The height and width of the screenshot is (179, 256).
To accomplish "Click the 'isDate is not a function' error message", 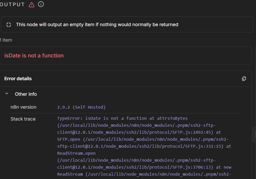I will click(x=34, y=56).
